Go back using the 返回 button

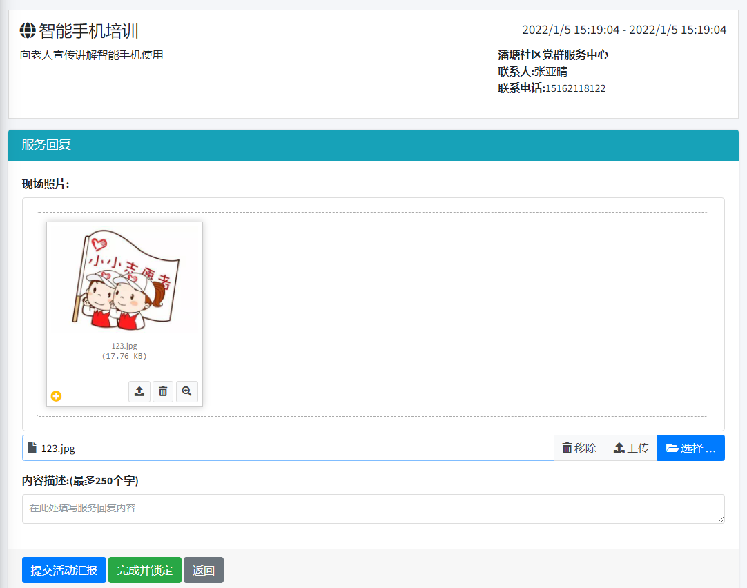[204, 570]
